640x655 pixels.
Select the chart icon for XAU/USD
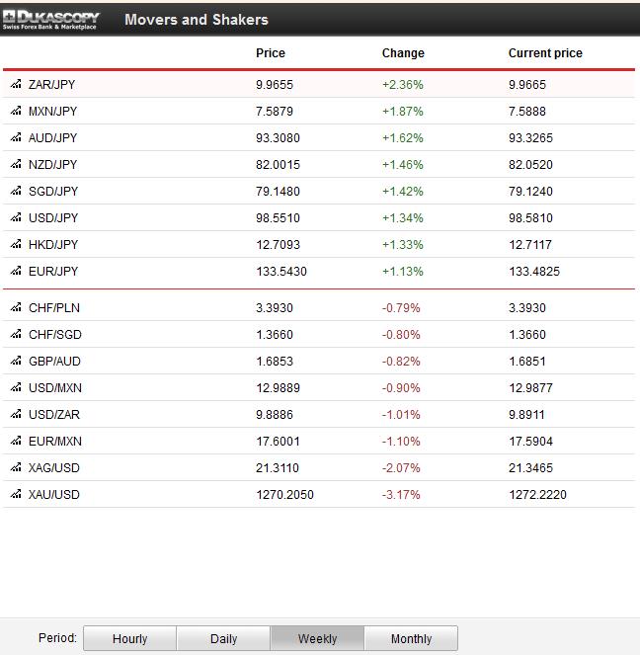(x=16, y=494)
